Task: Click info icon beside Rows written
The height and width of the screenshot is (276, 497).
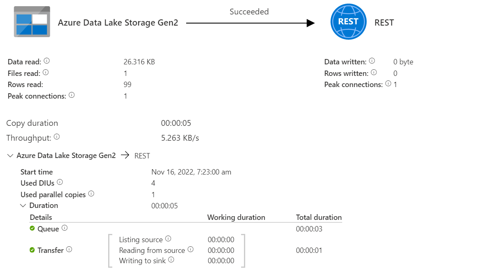Action: pos(374,73)
